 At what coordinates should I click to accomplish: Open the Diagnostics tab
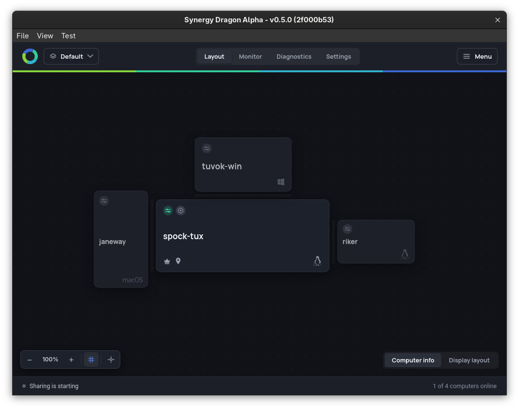point(294,57)
